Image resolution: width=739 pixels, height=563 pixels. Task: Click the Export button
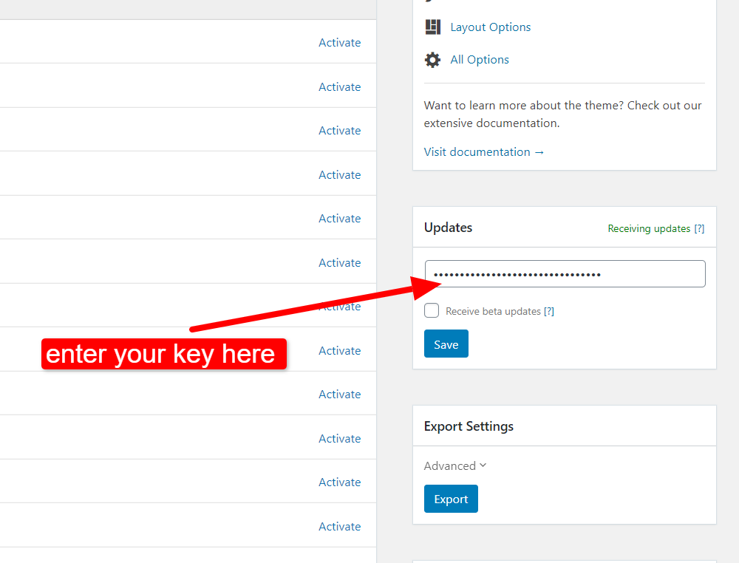[x=451, y=499]
